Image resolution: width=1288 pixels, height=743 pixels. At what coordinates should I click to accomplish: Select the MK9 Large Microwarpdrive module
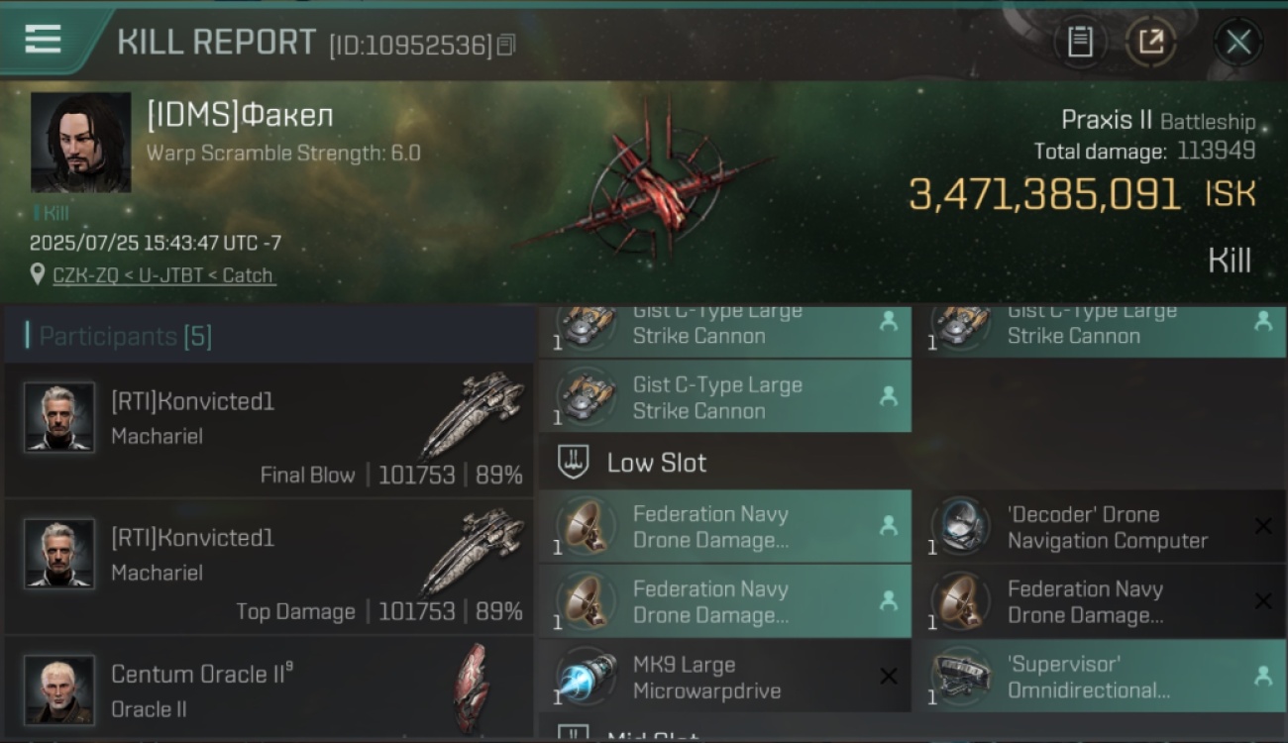[725, 677]
